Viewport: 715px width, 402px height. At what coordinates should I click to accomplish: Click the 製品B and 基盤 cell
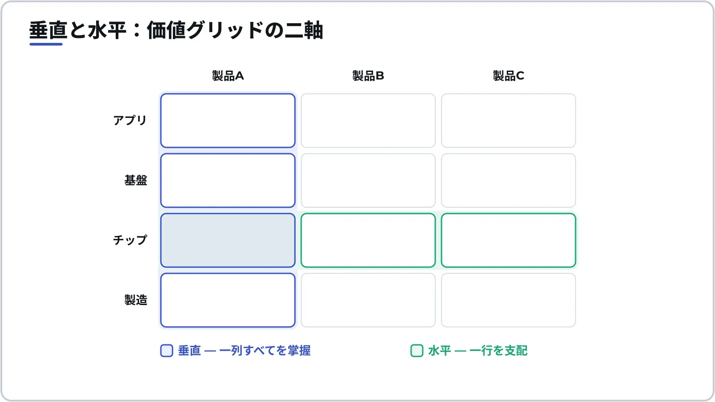368,180
